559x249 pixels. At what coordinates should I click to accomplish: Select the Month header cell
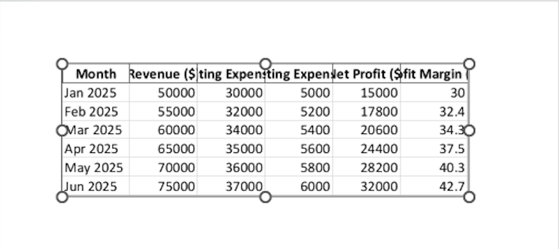click(96, 73)
